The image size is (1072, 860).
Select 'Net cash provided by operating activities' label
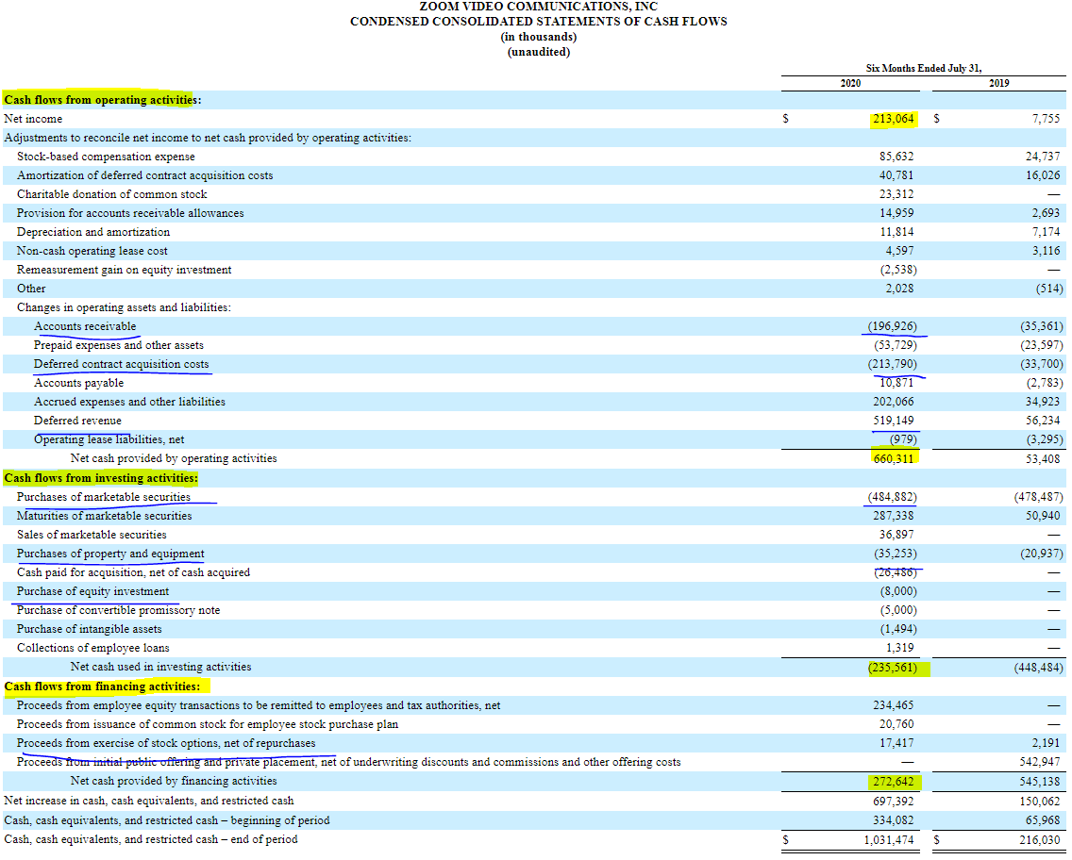click(174, 458)
